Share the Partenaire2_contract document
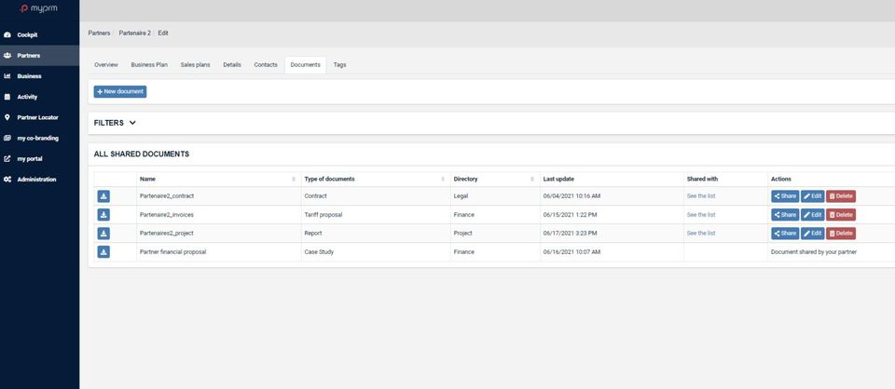This screenshot has height=389, width=895. pyautogui.click(x=785, y=196)
